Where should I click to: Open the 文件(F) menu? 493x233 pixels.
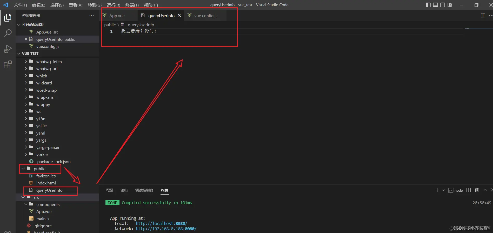21,5
